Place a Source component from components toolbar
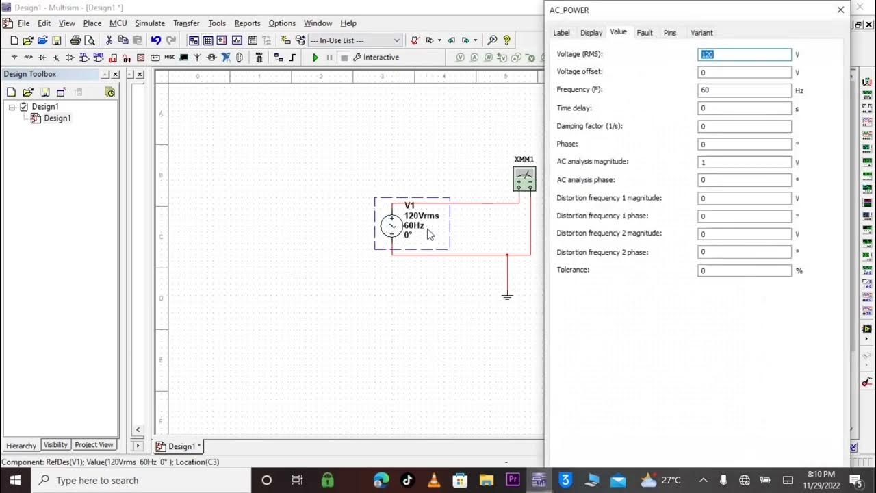This screenshot has height=493, width=876. pyautogui.click(x=14, y=58)
